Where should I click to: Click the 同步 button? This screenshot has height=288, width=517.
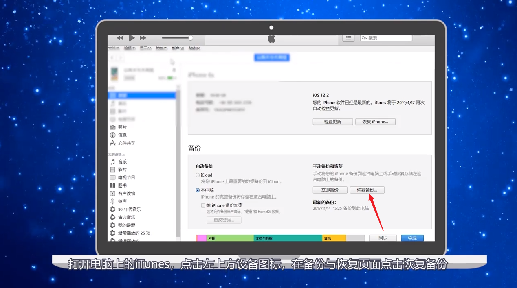click(383, 238)
